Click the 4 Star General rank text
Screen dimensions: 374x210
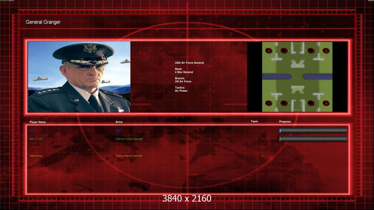point(184,72)
